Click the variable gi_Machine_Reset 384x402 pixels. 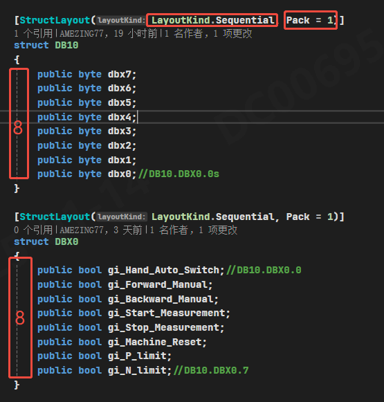click(x=155, y=342)
